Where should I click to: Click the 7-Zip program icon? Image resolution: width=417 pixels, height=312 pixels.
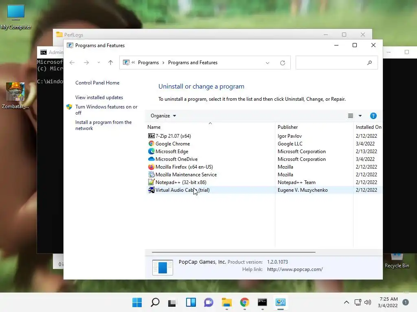(x=151, y=136)
